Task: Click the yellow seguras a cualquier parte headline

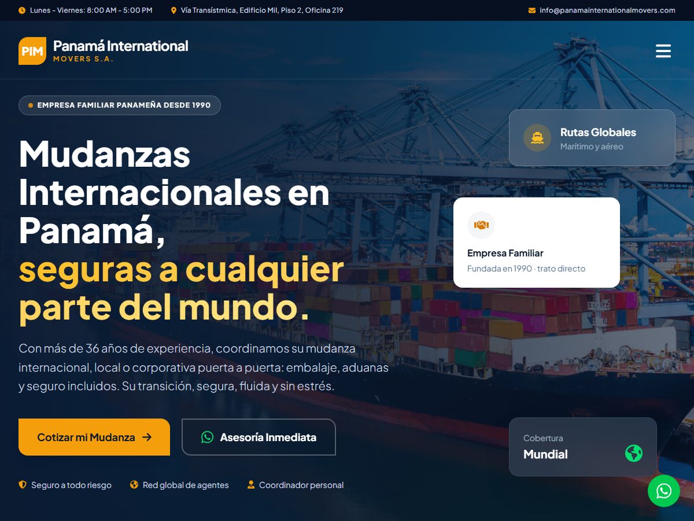Action: click(x=182, y=288)
